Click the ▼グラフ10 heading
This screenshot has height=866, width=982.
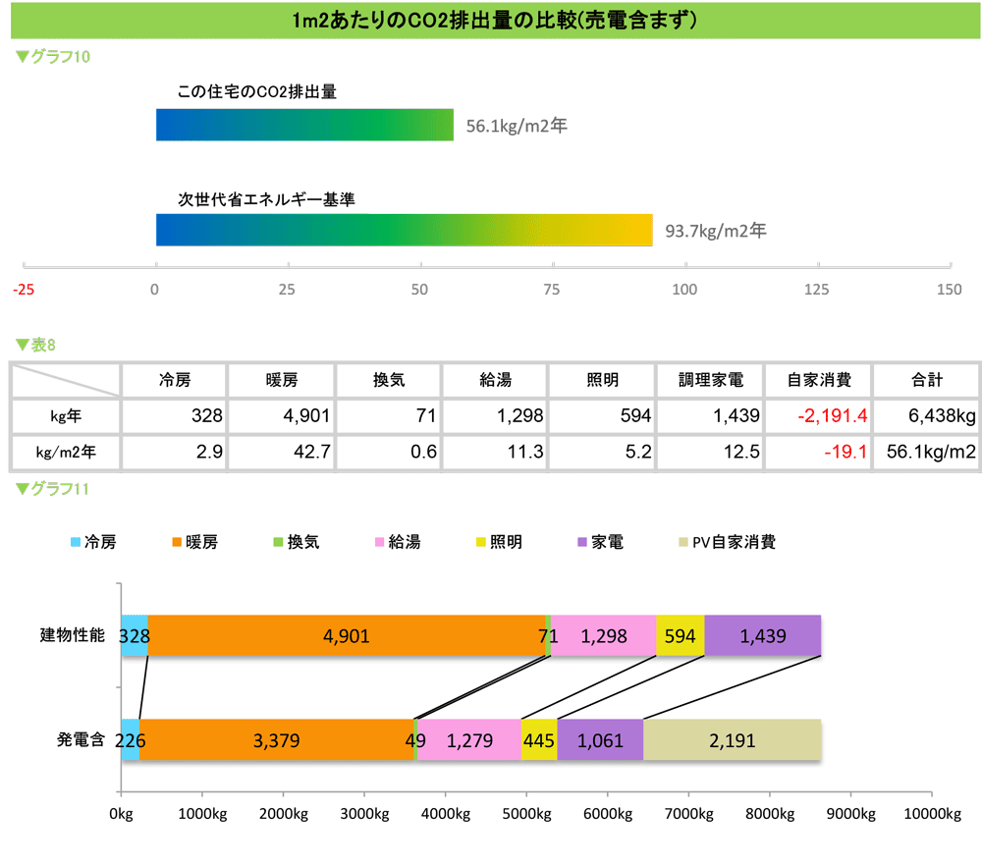coord(53,57)
